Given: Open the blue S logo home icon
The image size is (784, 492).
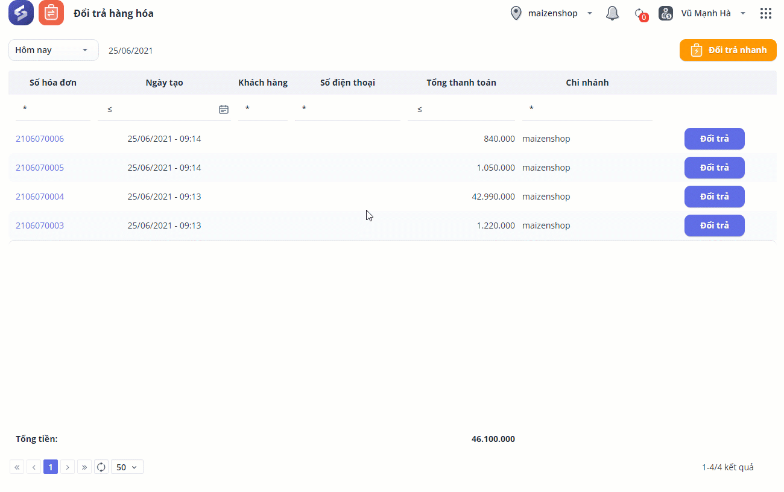Looking at the screenshot, I should tap(21, 13).
